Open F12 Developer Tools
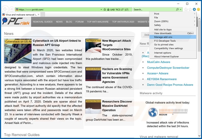 click(x=173, y=41)
